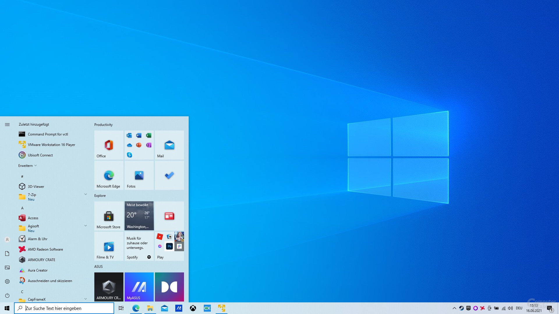Open Power options in Start sidebar
The width and height of the screenshot is (559, 314).
pos(7,295)
